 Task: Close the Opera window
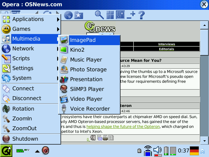point(204,4)
